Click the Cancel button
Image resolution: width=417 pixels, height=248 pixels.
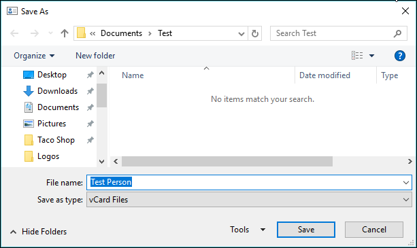pos(374,230)
